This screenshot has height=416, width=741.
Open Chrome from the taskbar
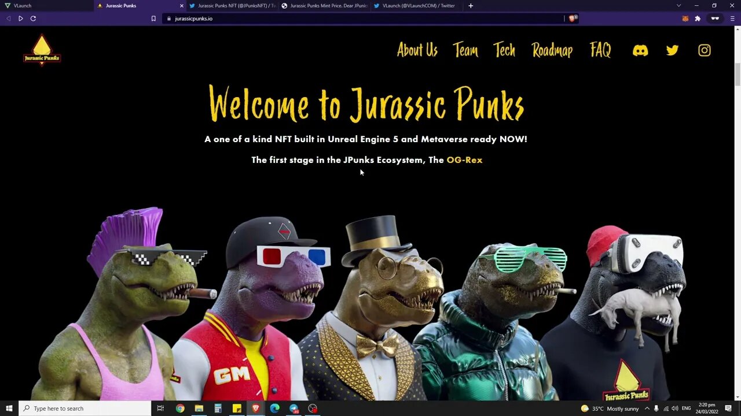(x=180, y=408)
